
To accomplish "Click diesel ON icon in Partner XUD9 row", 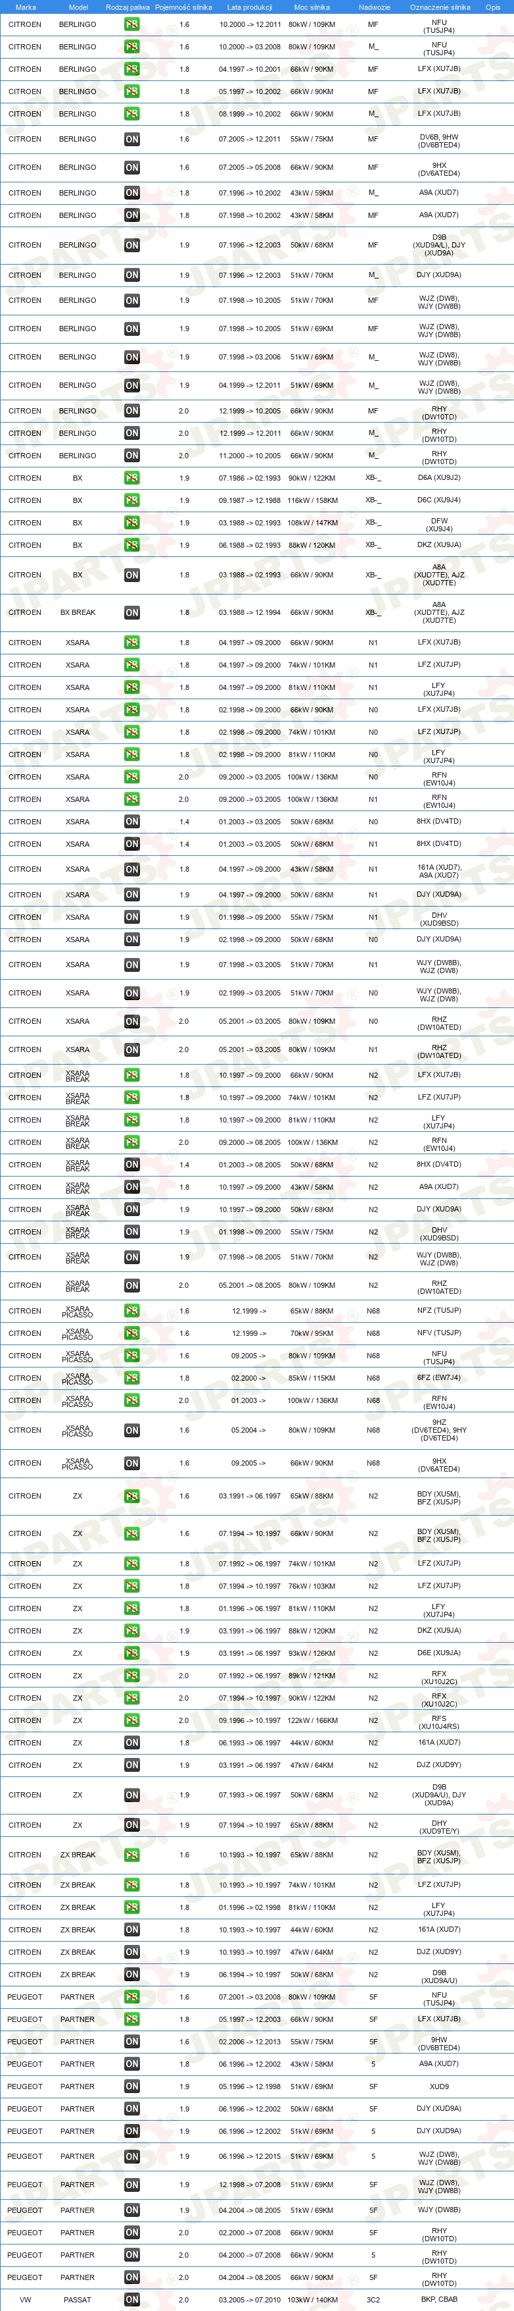I will click(x=131, y=2086).
